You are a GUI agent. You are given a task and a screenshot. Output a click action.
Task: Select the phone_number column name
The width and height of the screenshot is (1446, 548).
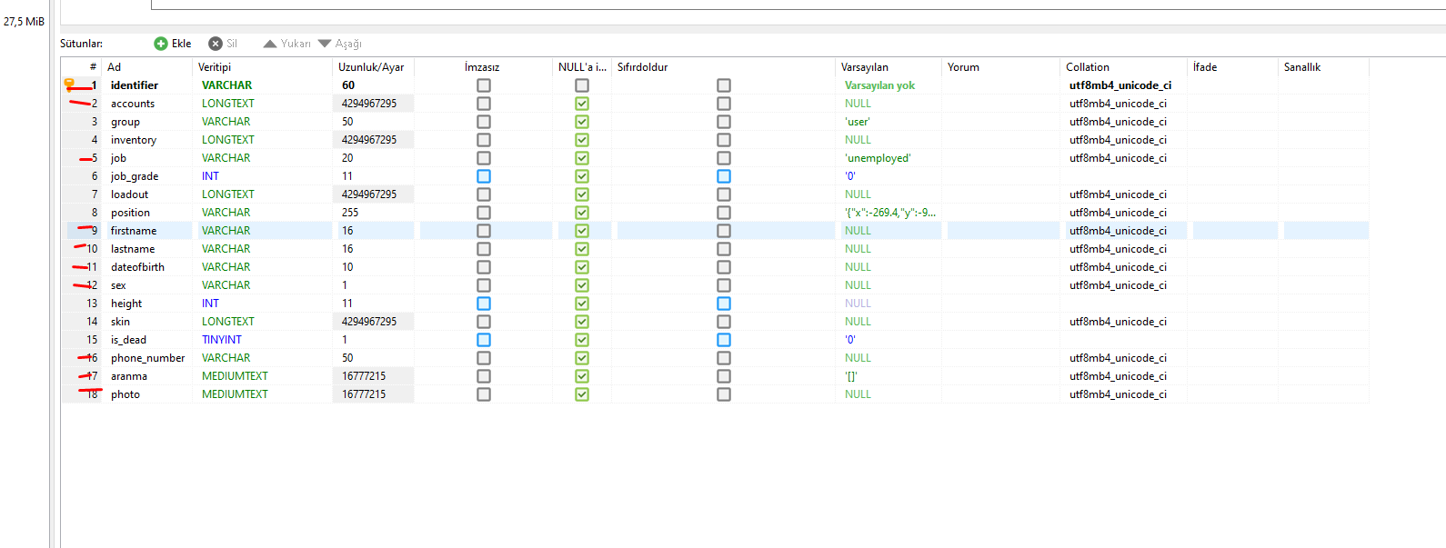tap(147, 358)
